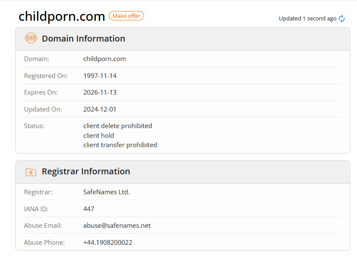This screenshot has height=274, width=357.
Task: Click the registered date 1997-11-14
Action: point(100,75)
